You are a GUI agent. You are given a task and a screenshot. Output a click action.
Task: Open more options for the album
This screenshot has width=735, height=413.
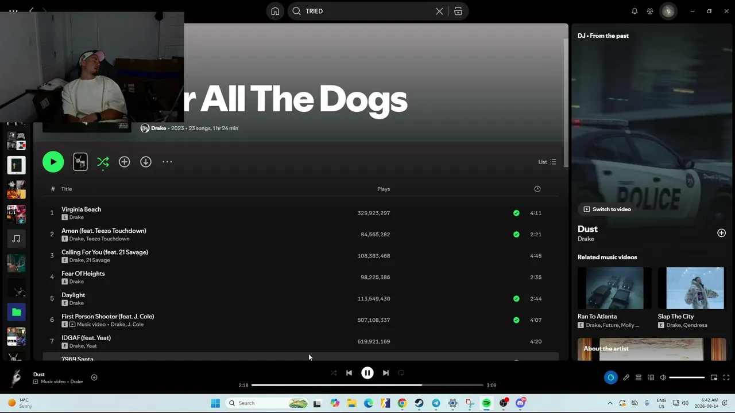tap(167, 162)
